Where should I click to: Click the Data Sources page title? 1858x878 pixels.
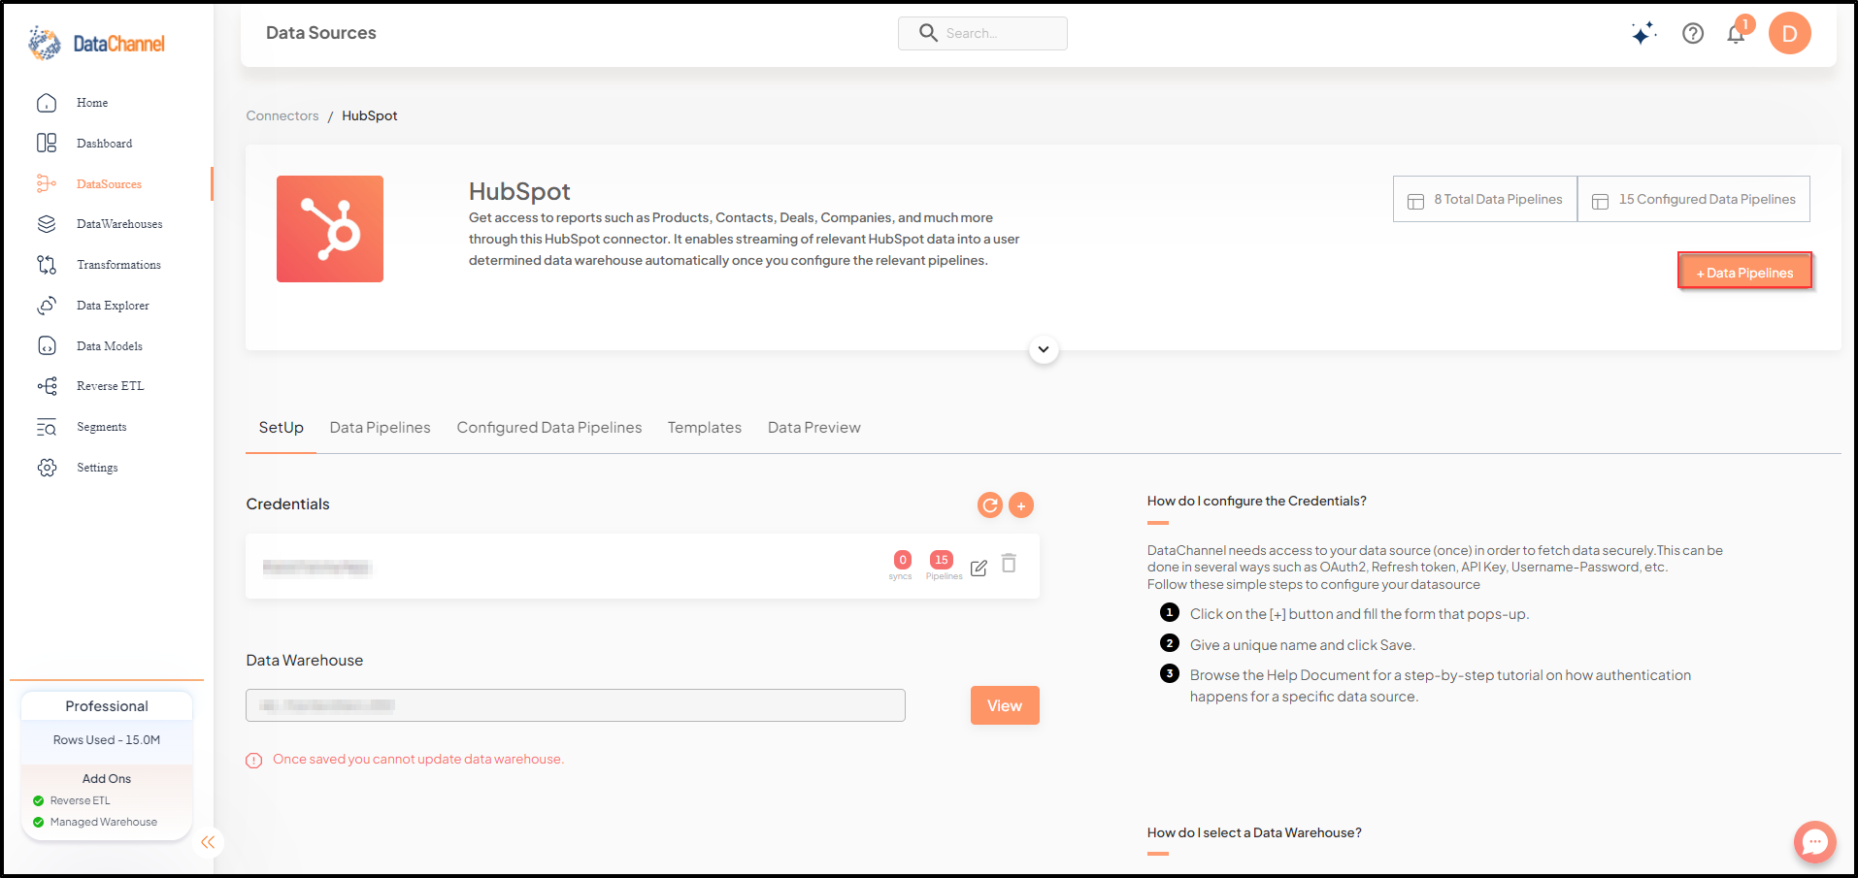tap(321, 33)
